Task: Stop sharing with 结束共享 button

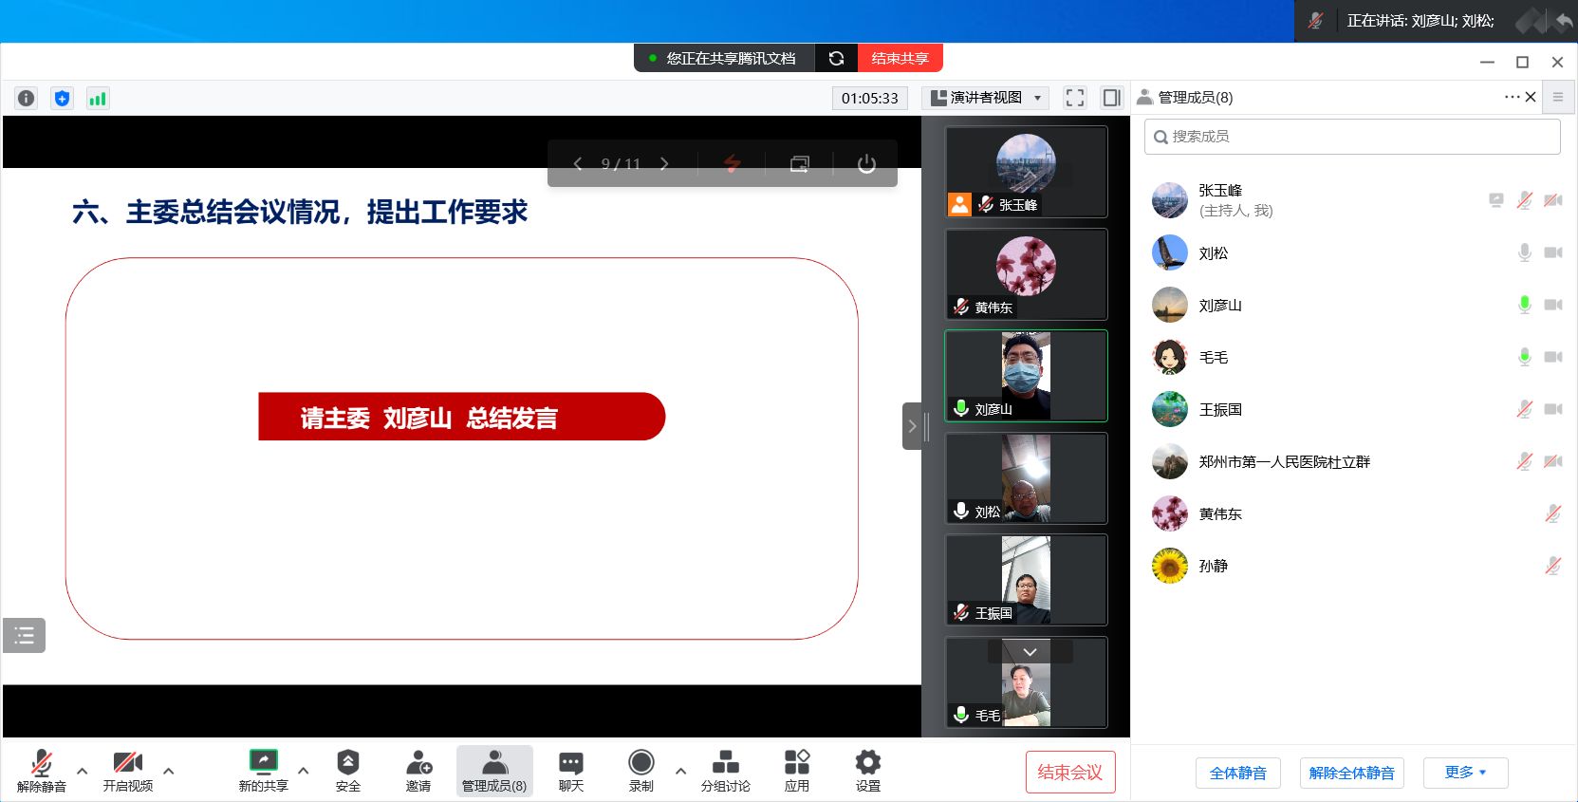Action: click(900, 58)
